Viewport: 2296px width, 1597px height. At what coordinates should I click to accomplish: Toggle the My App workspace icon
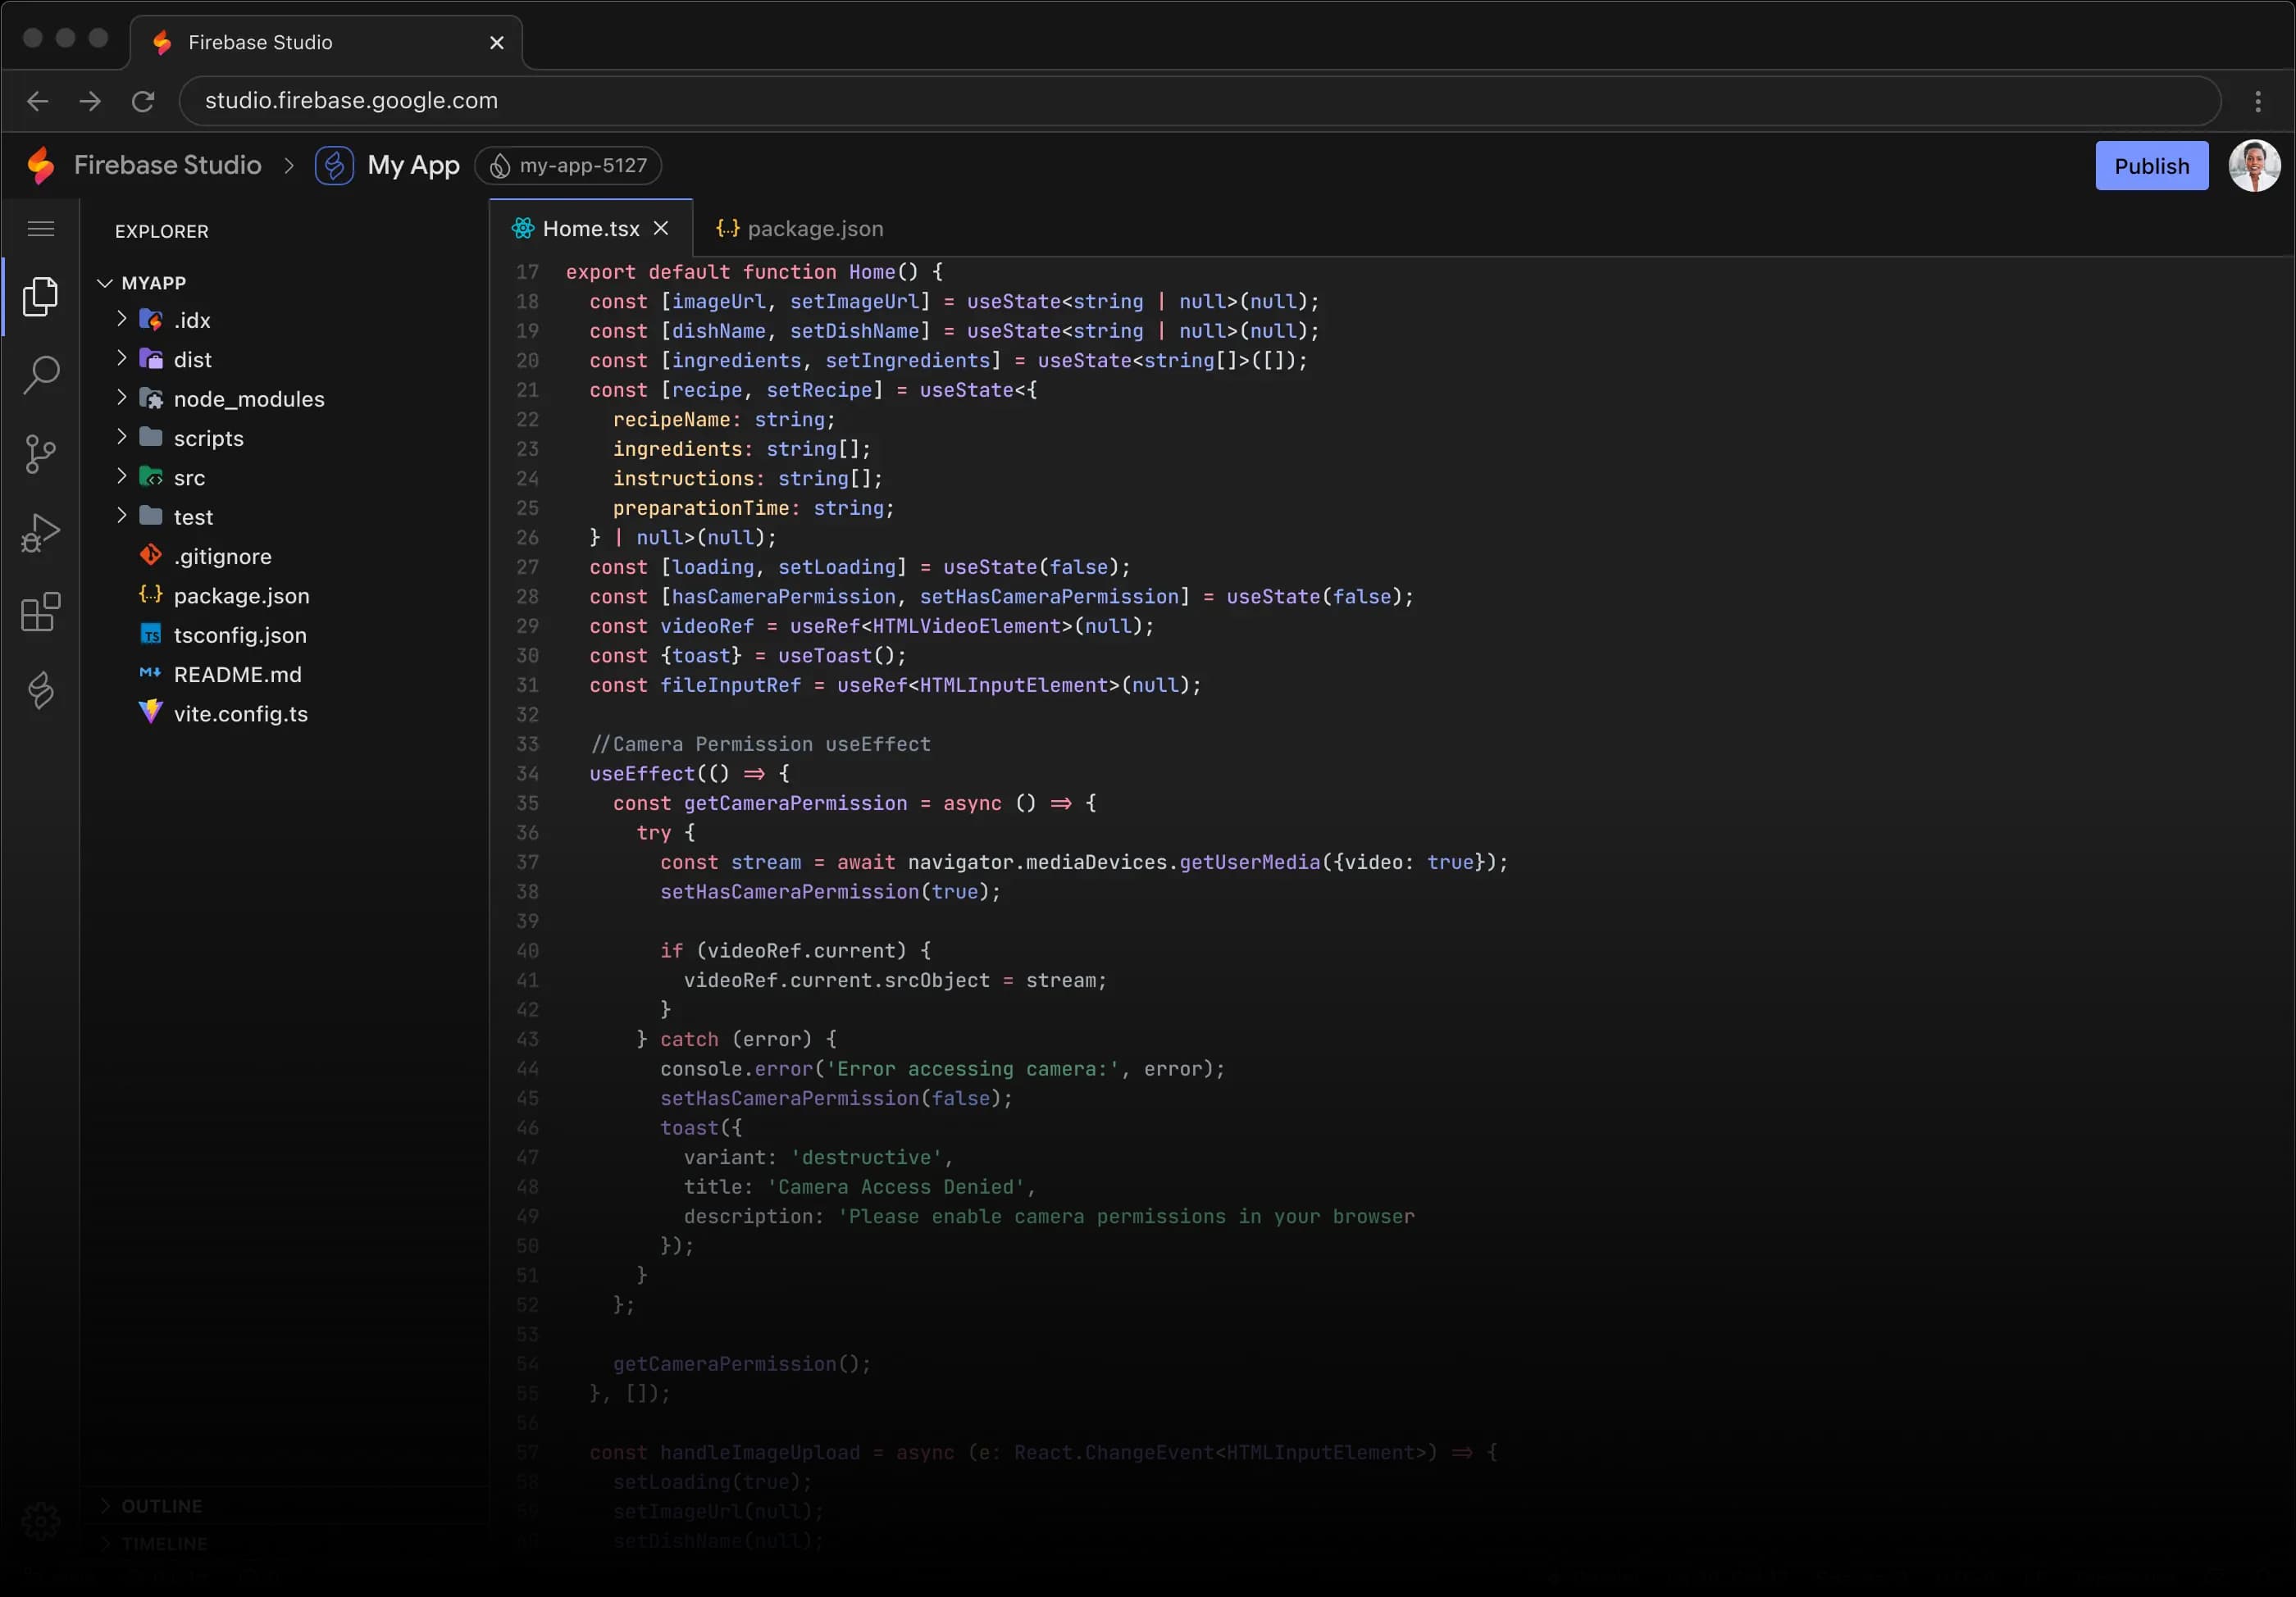pos(334,165)
